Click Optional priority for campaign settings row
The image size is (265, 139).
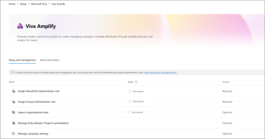tap(227, 134)
